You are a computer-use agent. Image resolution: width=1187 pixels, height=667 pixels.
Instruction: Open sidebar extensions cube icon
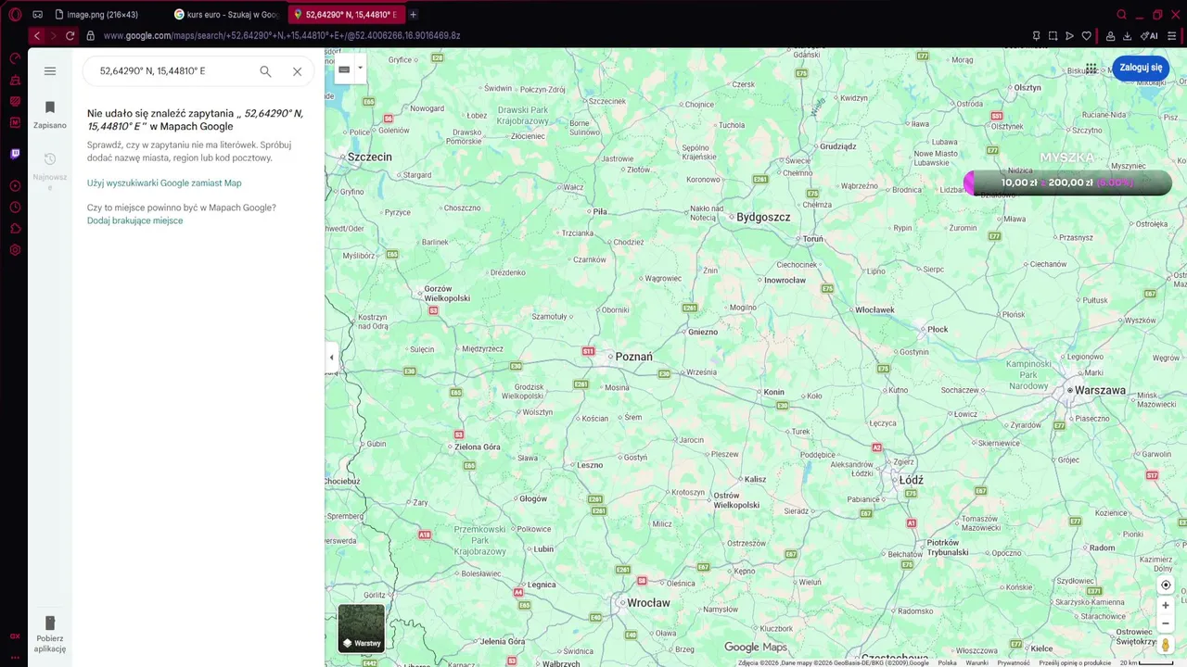15,229
